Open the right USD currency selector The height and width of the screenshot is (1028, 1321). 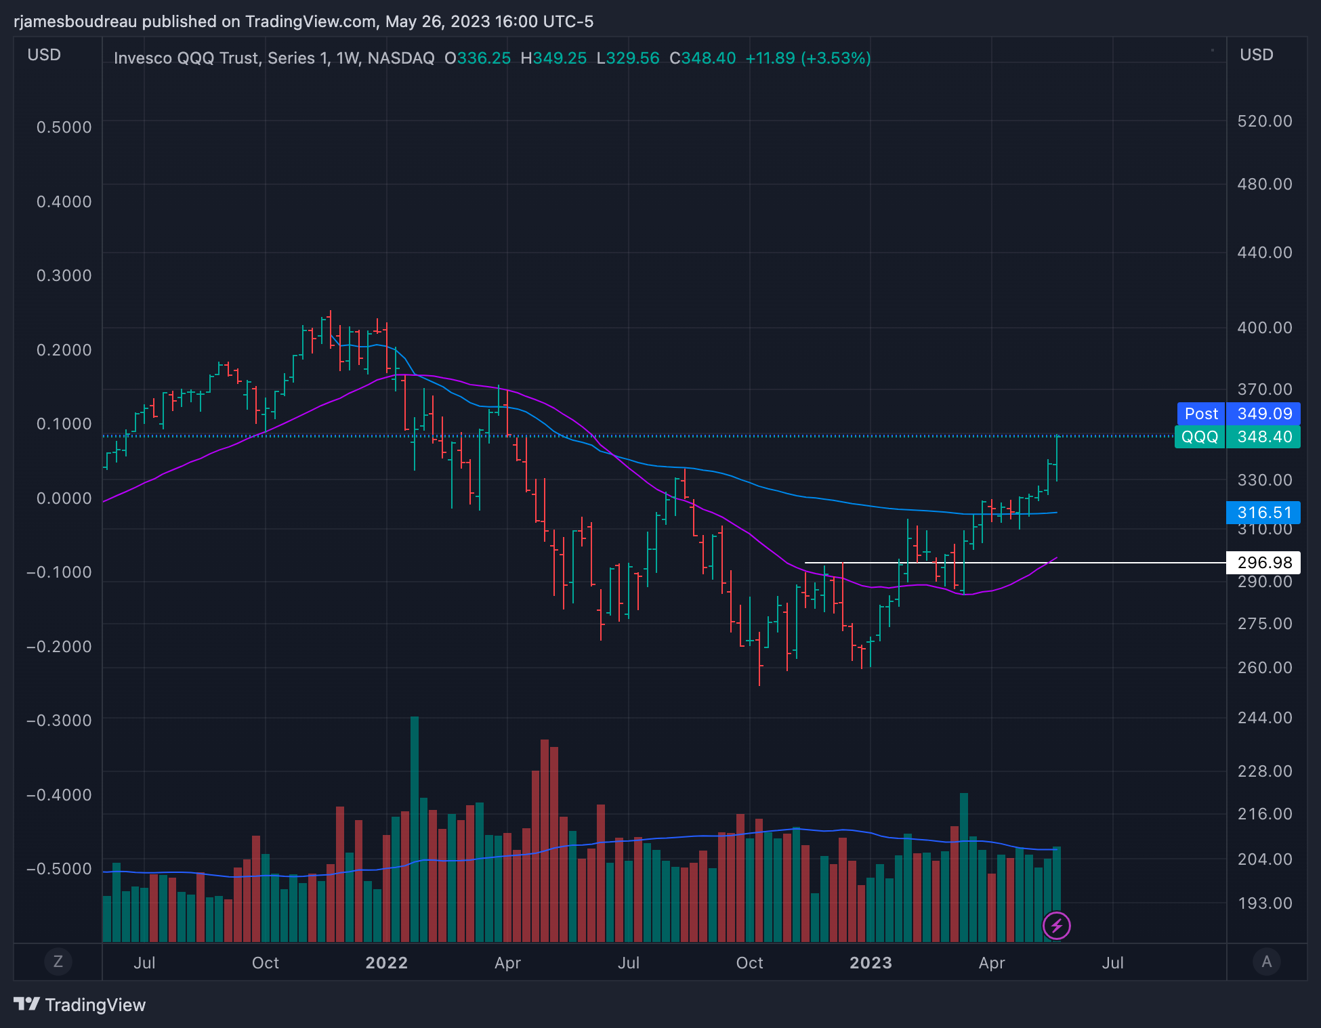click(1256, 55)
